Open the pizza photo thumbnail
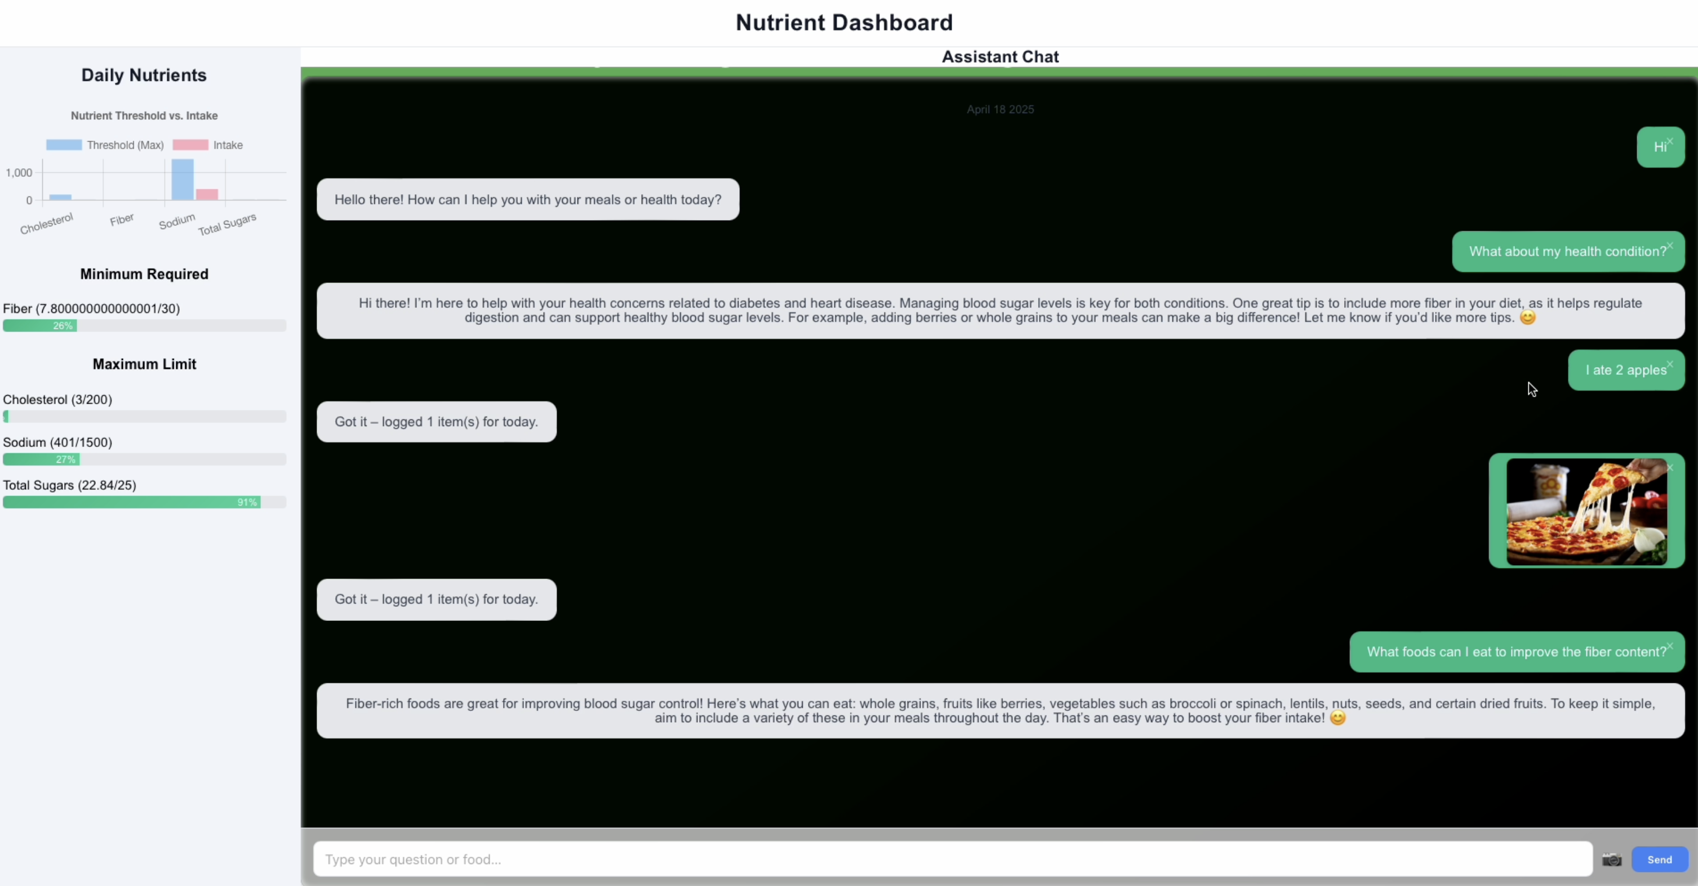 pyautogui.click(x=1586, y=511)
